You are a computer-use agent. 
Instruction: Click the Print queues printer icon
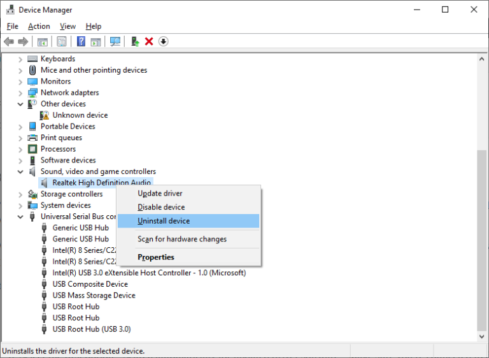(32, 138)
